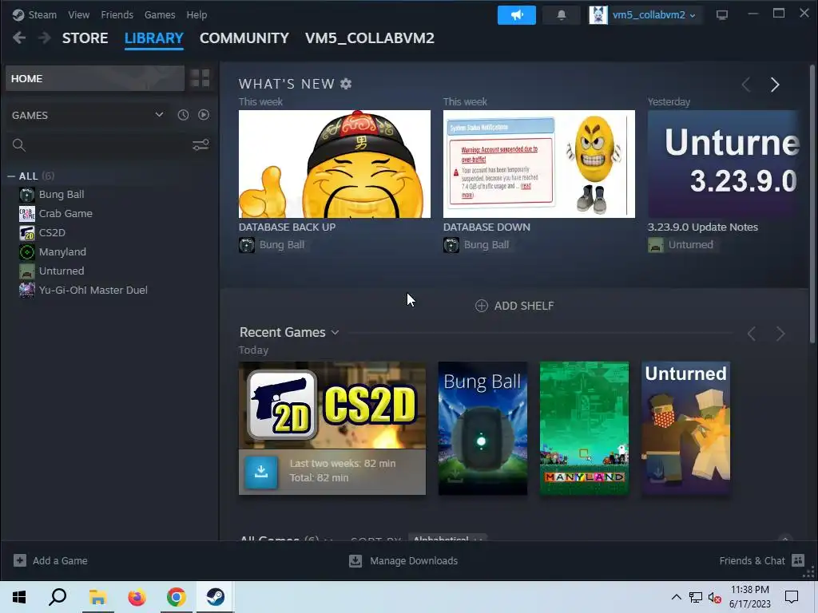Switch to the STORE tab
818x613 pixels.
click(x=85, y=38)
